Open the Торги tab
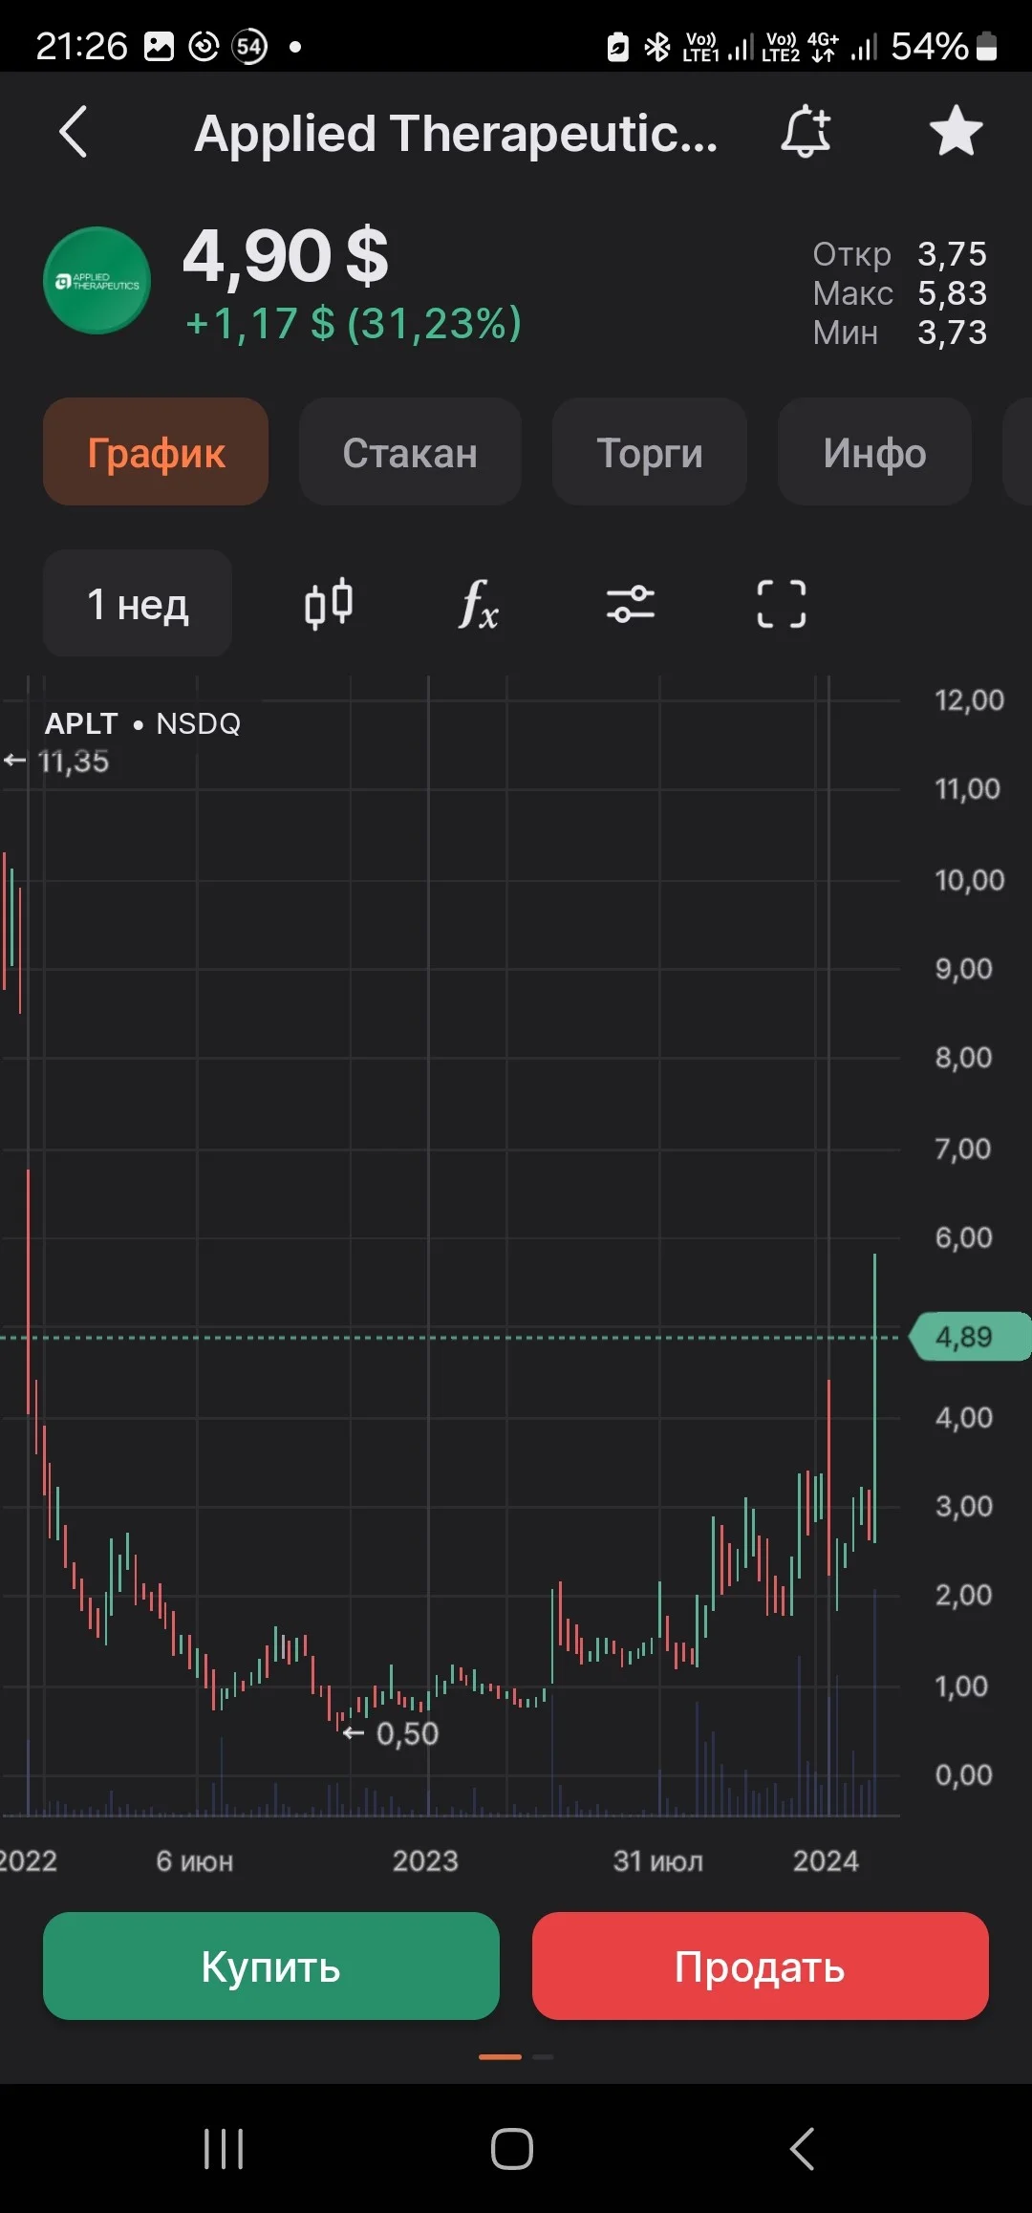Image resolution: width=1032 pixels, height=2213 pixels. point(650,452)
